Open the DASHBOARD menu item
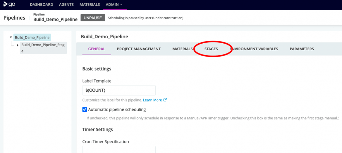 pyautogui.click(x=41, y=5)
